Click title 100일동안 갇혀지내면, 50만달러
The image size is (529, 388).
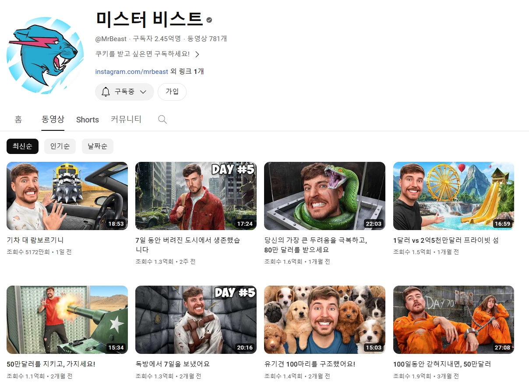pyautogui.click(x=442, y=364)
